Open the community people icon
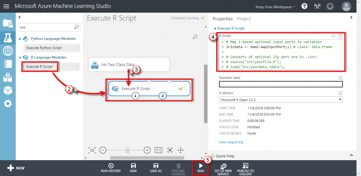This screenshot has height=176, width=361. pyautogui.click(x=317, y=6)
